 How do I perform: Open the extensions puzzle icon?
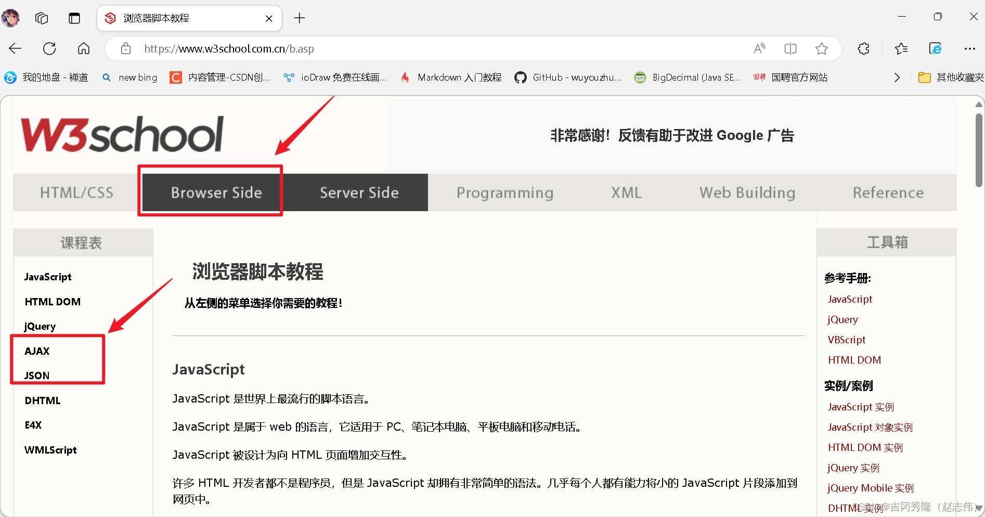[864, 49]
